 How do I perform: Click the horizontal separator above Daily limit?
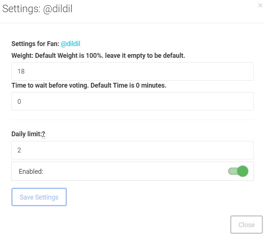pyautogui.click(x=132, y=120)
